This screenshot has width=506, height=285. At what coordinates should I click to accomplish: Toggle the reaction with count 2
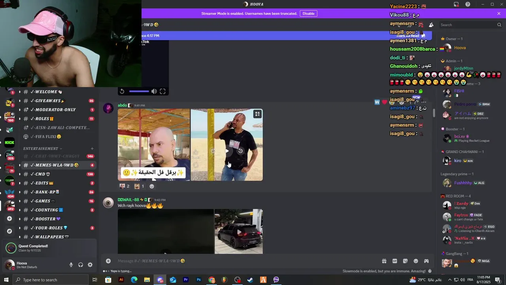125,186
